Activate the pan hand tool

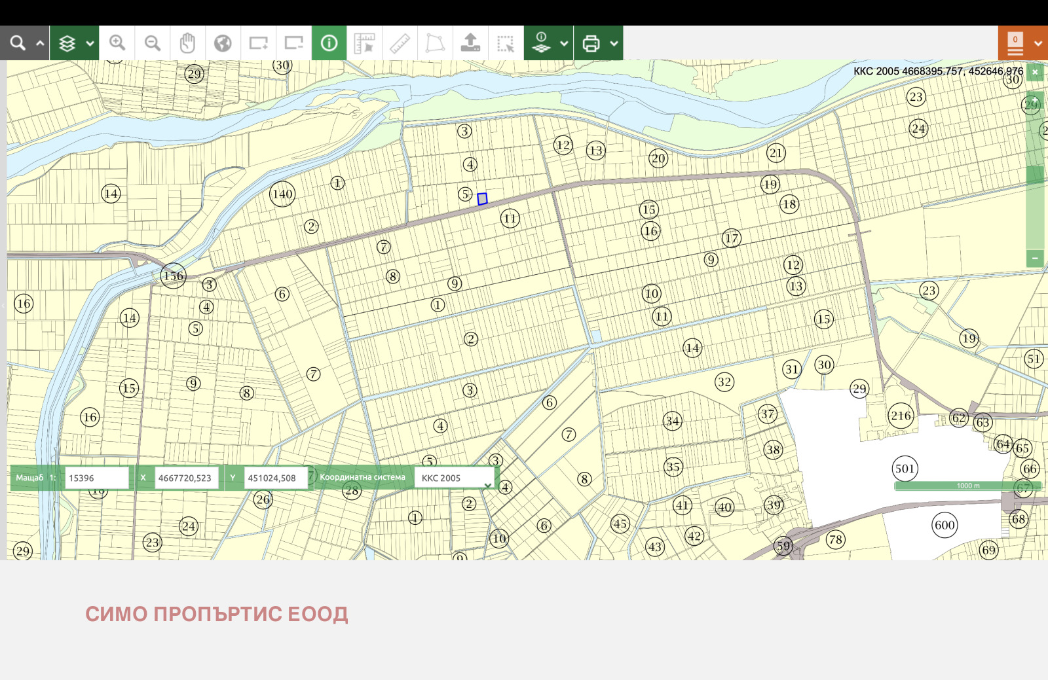click(188, 43)
